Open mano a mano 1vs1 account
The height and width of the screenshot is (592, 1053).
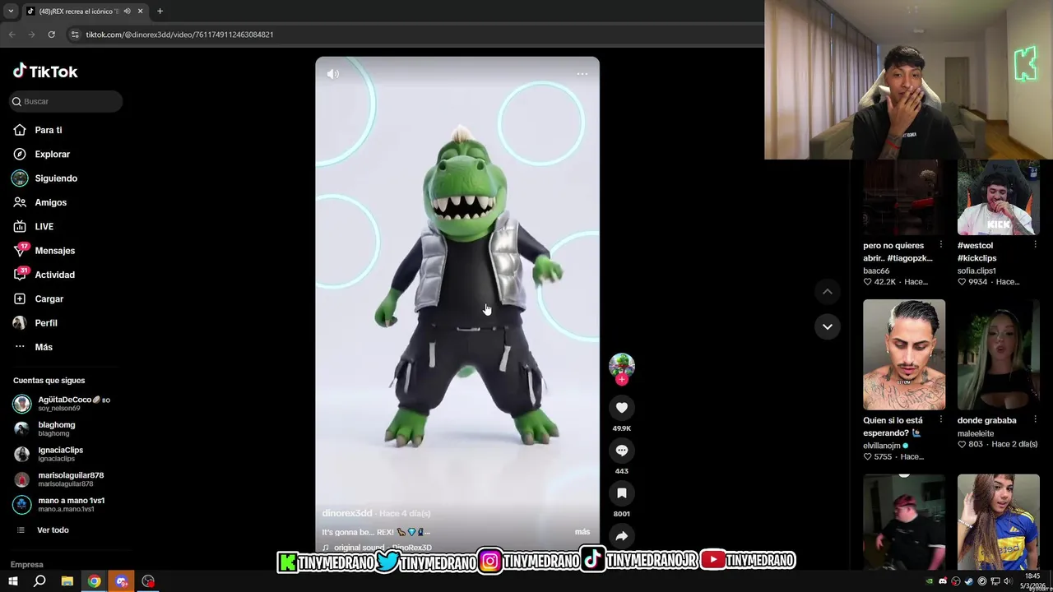pos(59,504)
